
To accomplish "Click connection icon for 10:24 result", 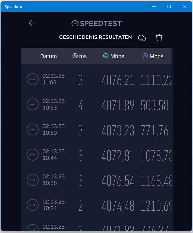I will tap(33, 205).
